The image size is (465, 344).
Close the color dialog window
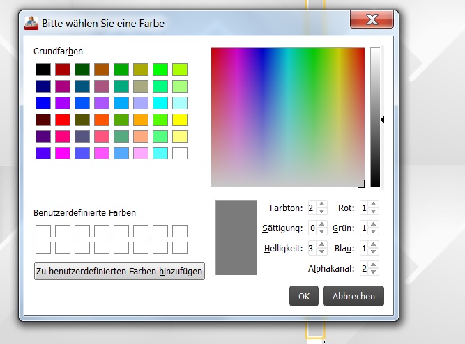click(374, 19)
